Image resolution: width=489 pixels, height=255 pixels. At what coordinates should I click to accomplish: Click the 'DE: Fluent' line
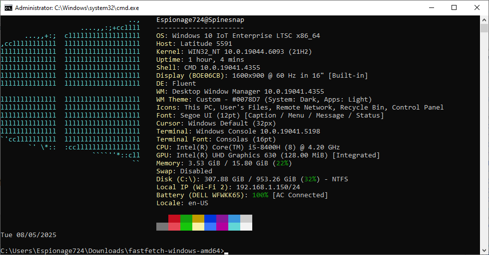tap(176, 84)
